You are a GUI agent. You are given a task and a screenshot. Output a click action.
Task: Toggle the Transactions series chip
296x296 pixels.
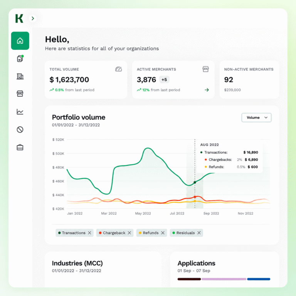tap(74, 233)
